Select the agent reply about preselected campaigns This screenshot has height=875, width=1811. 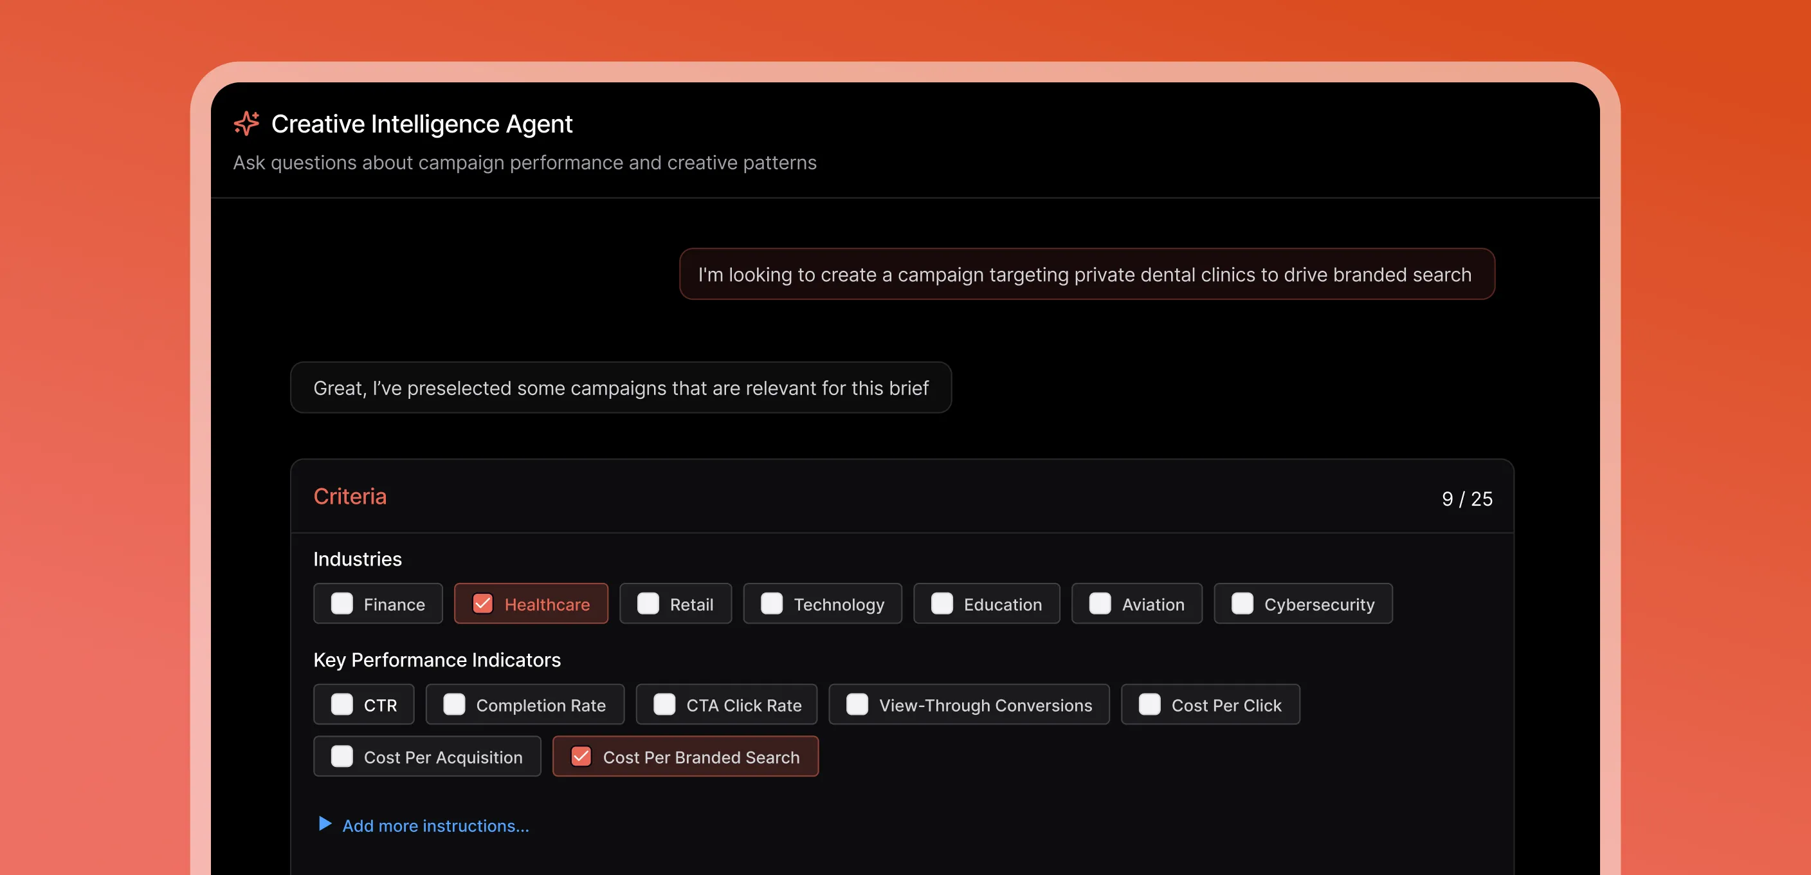click(621, 387)
